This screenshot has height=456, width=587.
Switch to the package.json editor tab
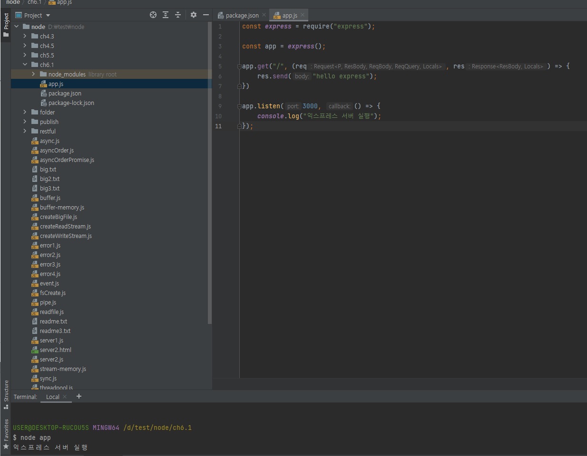[x=242, y=15]
